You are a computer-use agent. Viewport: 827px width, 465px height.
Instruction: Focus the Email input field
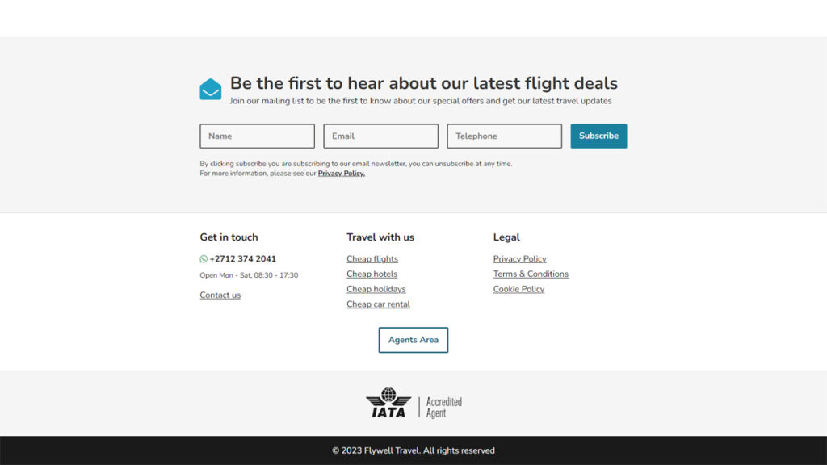[381, 136]
